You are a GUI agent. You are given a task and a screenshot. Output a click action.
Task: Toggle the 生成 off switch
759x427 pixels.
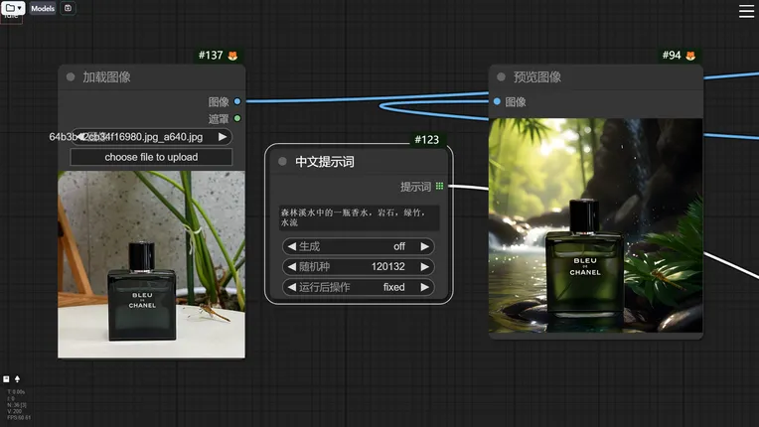(359, 246)
